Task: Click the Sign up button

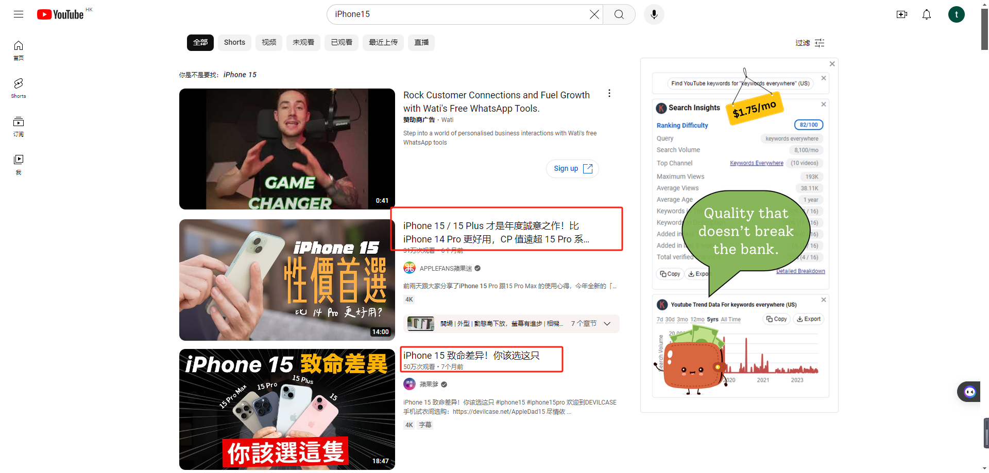Action: pos(572,168)
